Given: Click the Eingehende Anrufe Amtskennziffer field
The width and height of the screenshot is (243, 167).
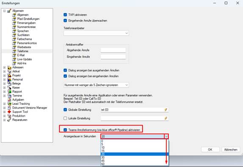Looking at the screenshot, I should [x=113, y=57].
